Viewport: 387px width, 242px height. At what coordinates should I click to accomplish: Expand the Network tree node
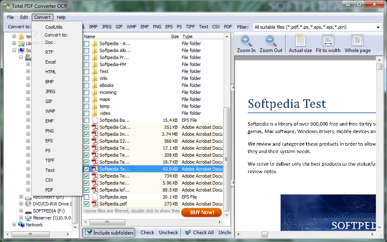(x=14, y=225)
